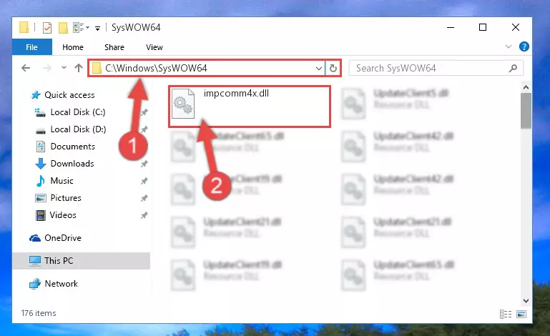Click the 176 items status text
This screenshot has width=550, height=336.
coord(39,313)
